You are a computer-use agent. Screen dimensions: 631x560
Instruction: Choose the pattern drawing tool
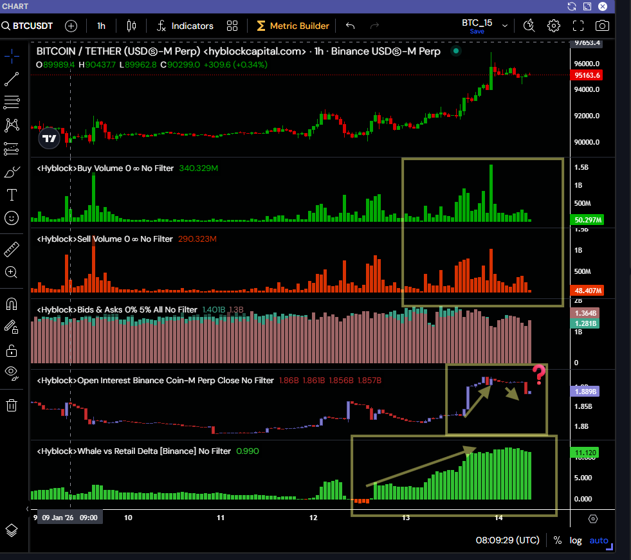coord(12,125)
